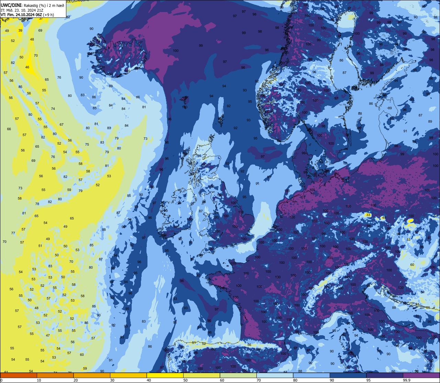Click the 60–70 pale green legend swatch
Viewport: 440px width, 383px height.
coord(238,375)
